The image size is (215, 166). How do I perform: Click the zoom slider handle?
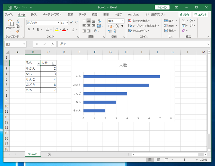[x=185, y=160]
